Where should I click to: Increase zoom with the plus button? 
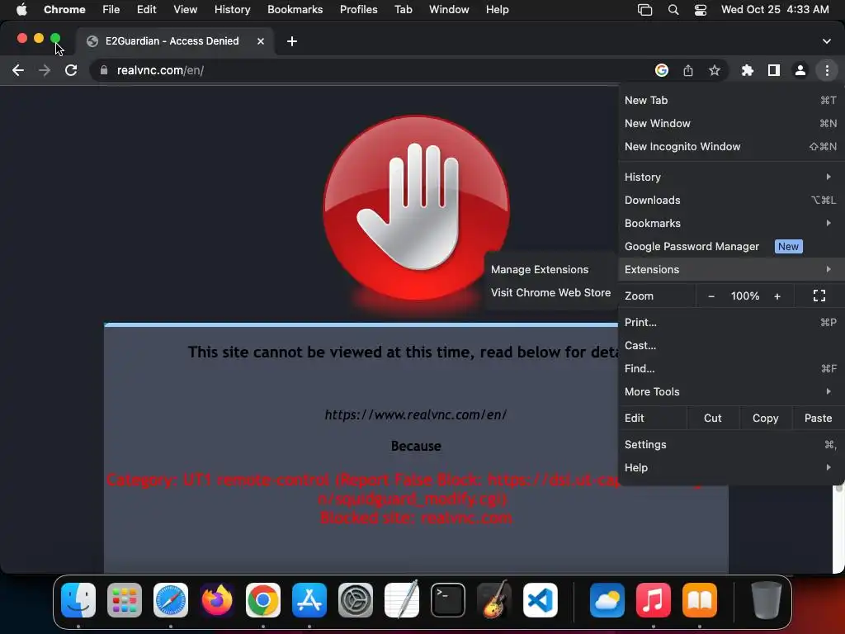pyautogui.click(x=777, y=296)
